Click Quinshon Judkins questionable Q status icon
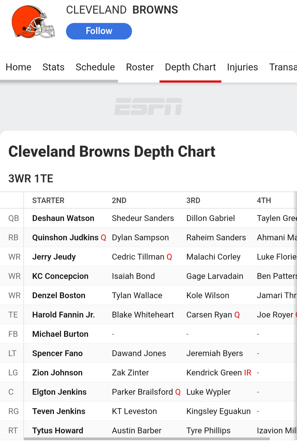Screen dimensions: 297x444 [103, 238]
